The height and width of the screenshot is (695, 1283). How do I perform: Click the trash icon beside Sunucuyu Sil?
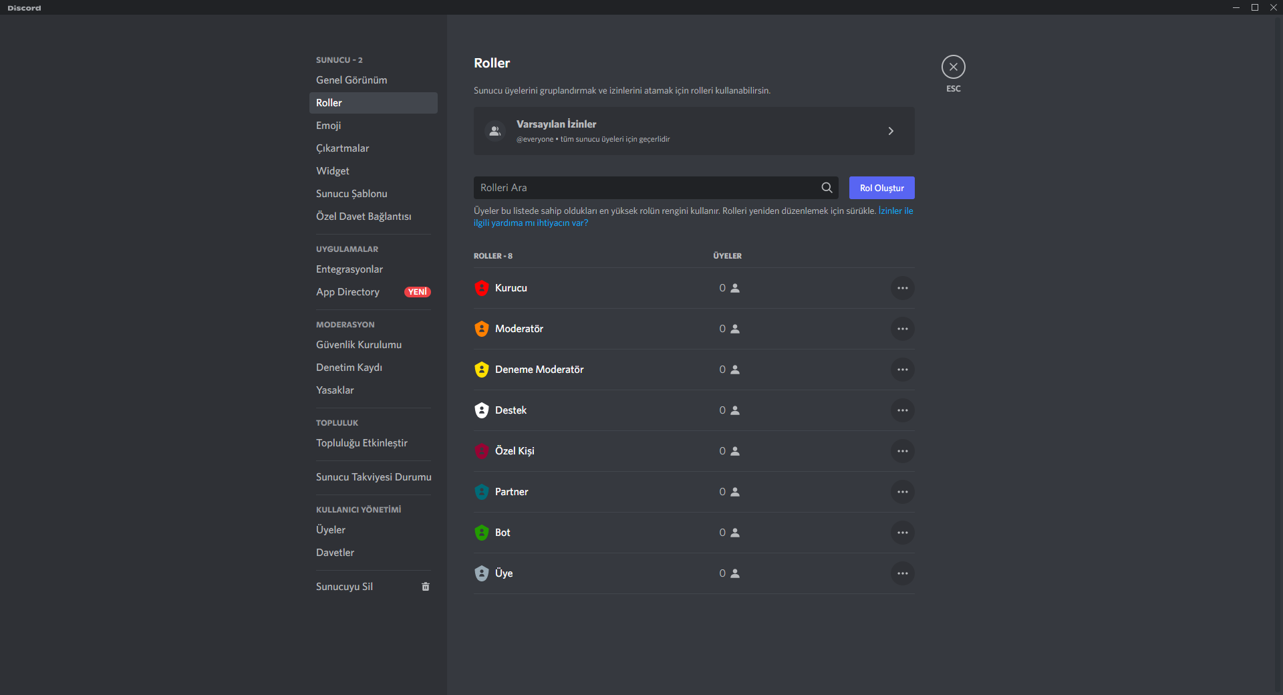(x=426, y=587)
